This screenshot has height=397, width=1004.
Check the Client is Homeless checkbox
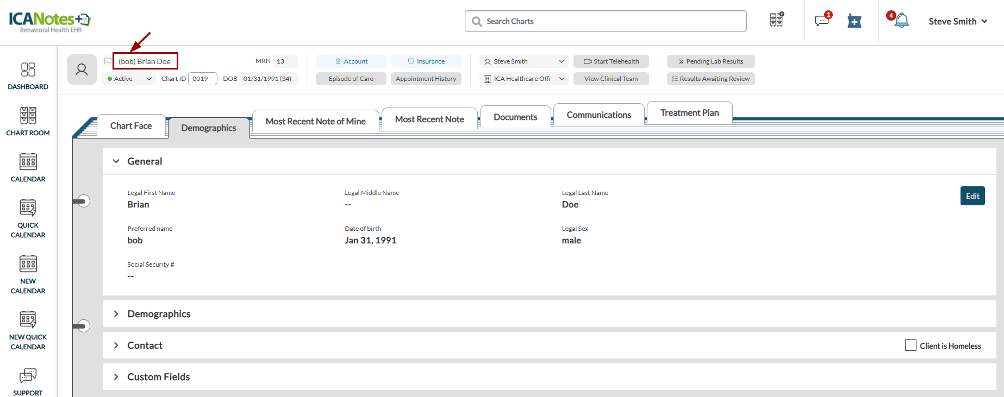point(911,345)
